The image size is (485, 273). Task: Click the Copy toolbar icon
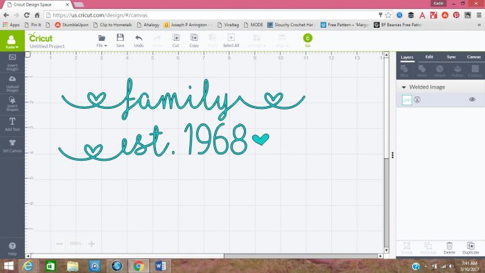coord(194,41)
